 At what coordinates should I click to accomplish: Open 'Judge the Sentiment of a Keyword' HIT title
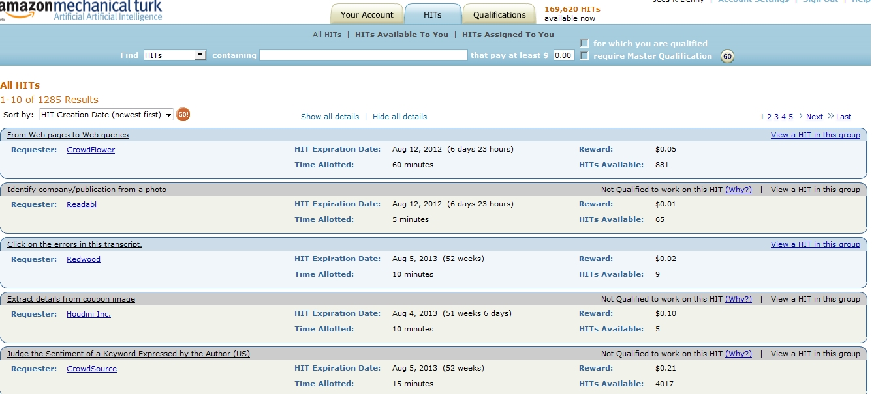coord(129,354)
